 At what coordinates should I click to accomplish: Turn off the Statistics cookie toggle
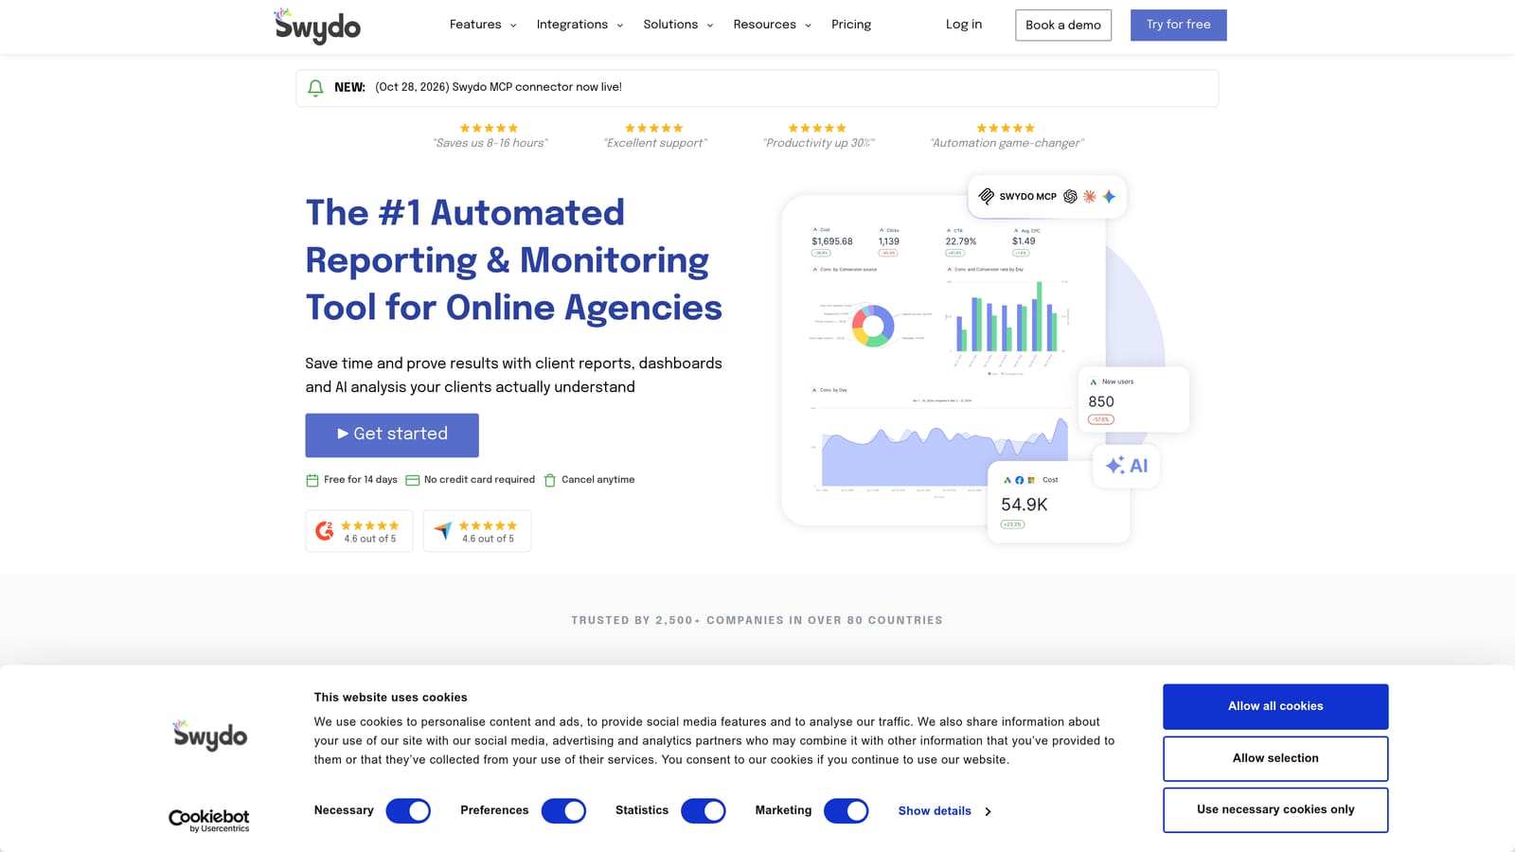point(704,811)
